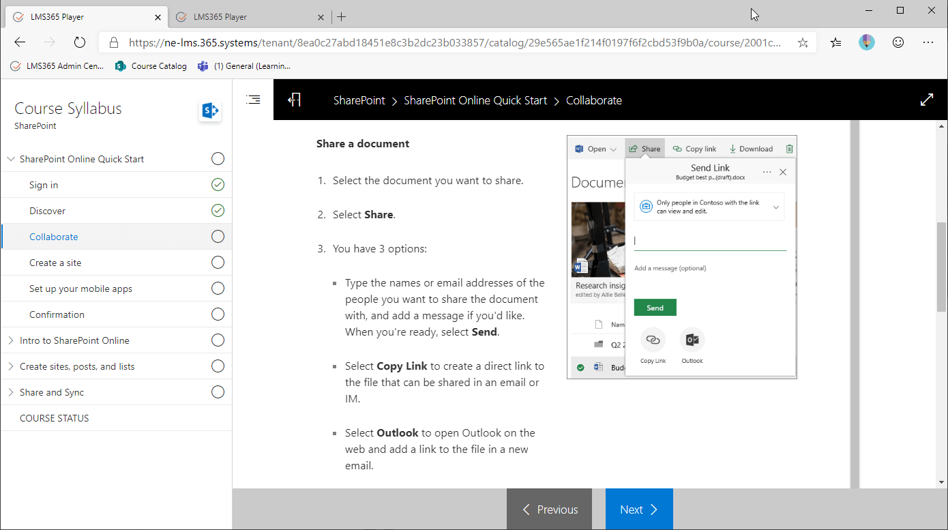Toggle the course syllabus hamburger menu

(253, 100)
